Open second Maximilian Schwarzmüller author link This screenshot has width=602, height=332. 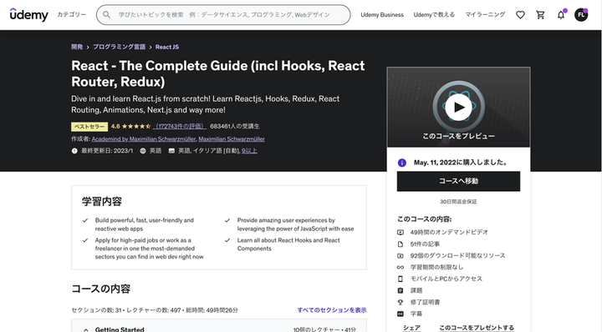click(232, 138)
